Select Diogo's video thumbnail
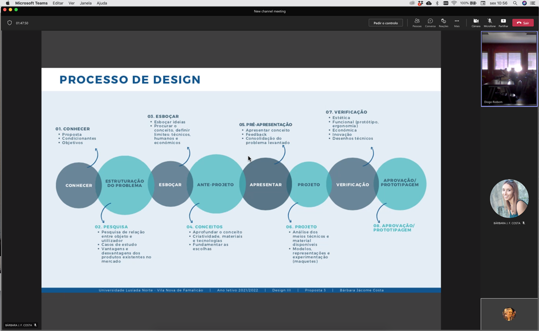 click(509, 69)
